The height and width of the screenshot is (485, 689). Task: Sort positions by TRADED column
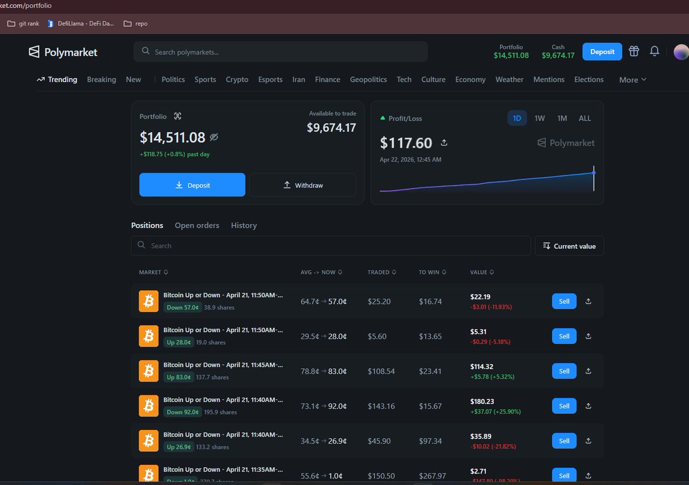coord(382,272)
